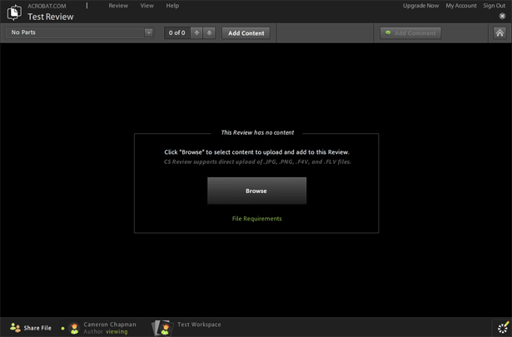Click the green viewing status text
This screenshot has height=337, width=512.
point(117,331)
